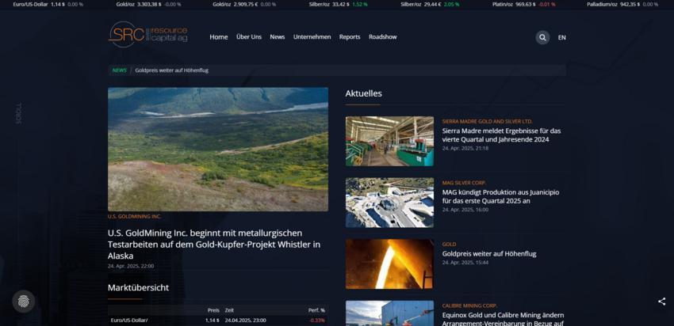Screen dimensions: 674x326
Task: Click the date '24. Apr. 2025, 15:44'
Action: click(x=465, y=263)
